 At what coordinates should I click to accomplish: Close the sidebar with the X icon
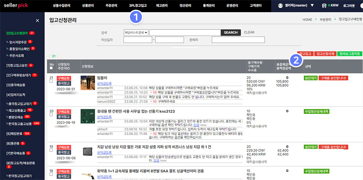tap(38, 20)
